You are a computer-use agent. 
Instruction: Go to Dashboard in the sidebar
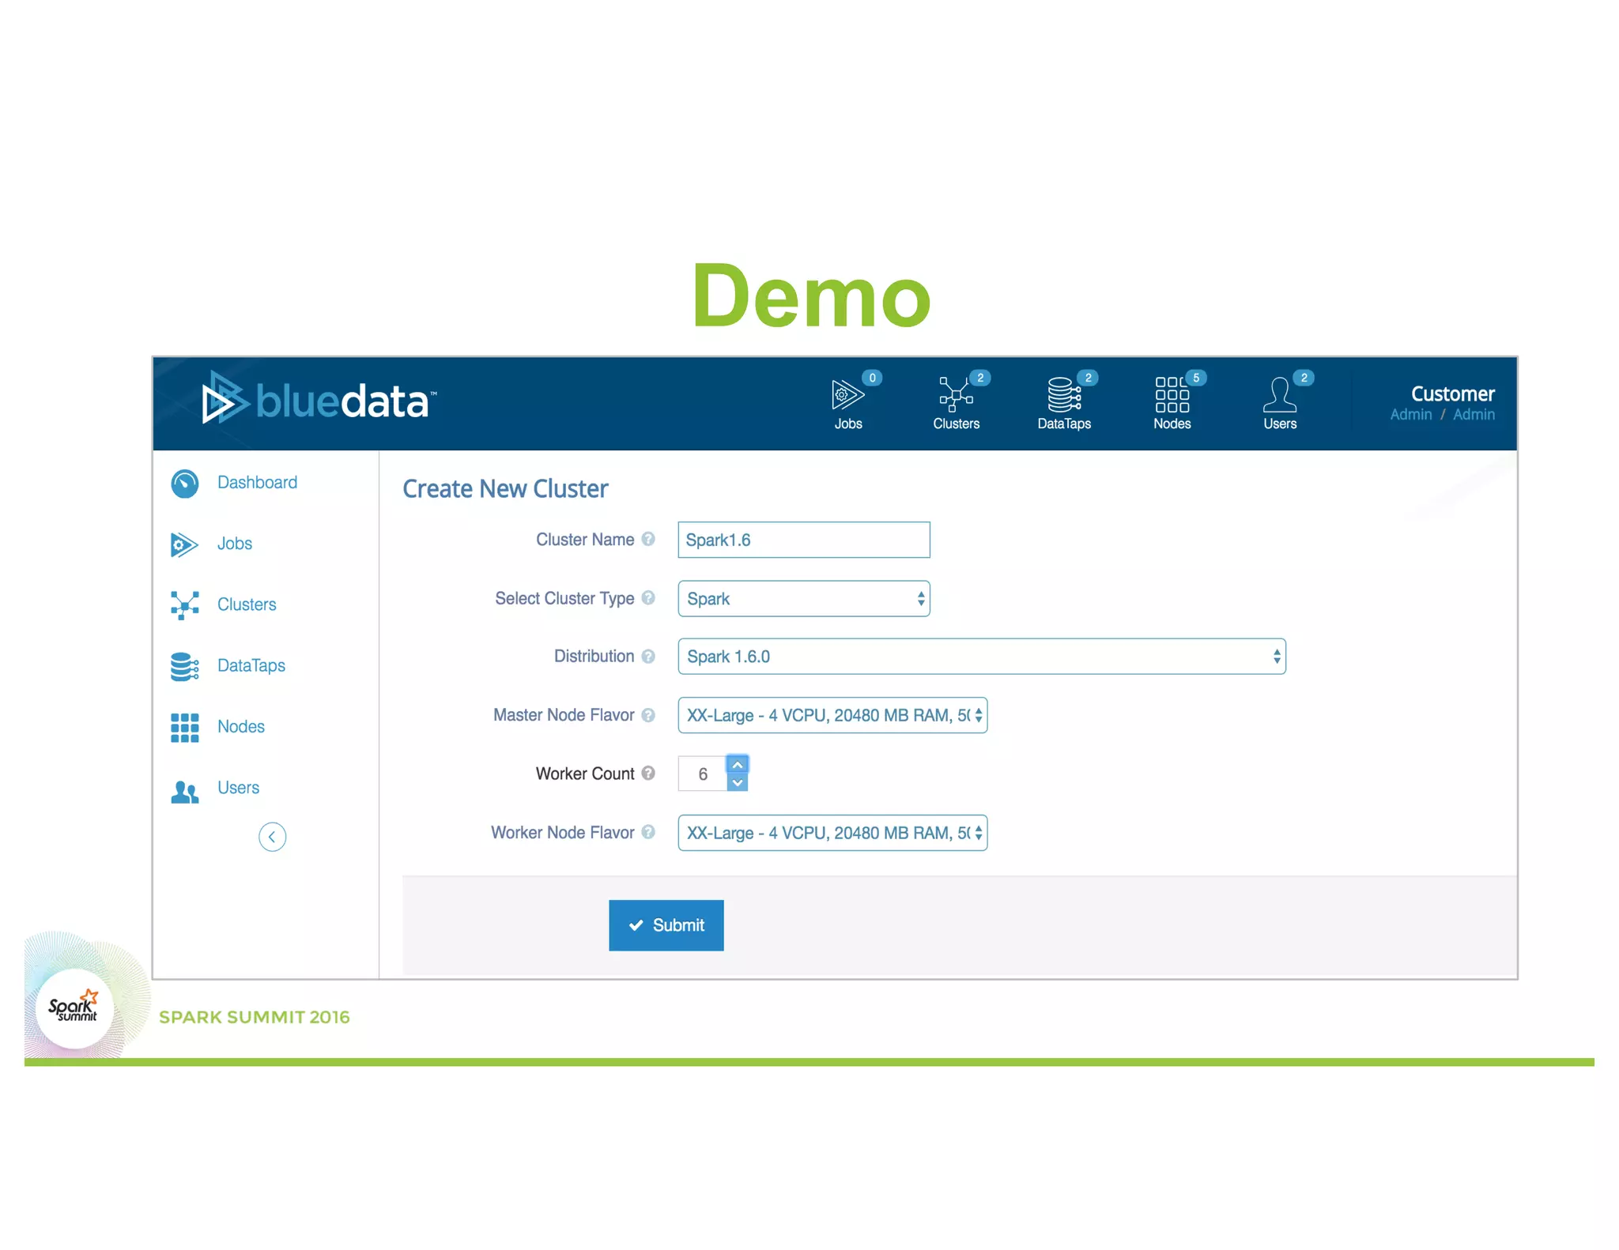click(x=257, y=482)
